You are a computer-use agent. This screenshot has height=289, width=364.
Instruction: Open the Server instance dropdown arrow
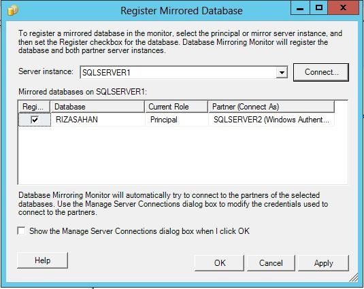coord(282,73)
